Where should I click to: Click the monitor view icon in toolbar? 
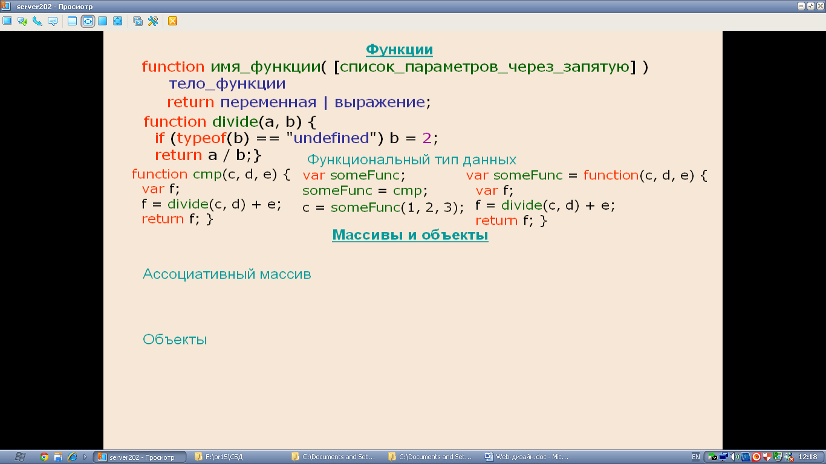(7, 21)
